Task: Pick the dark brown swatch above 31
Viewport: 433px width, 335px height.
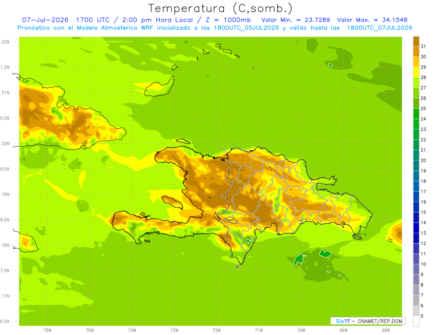Action: pyautogui.click(x=416, y=41)
